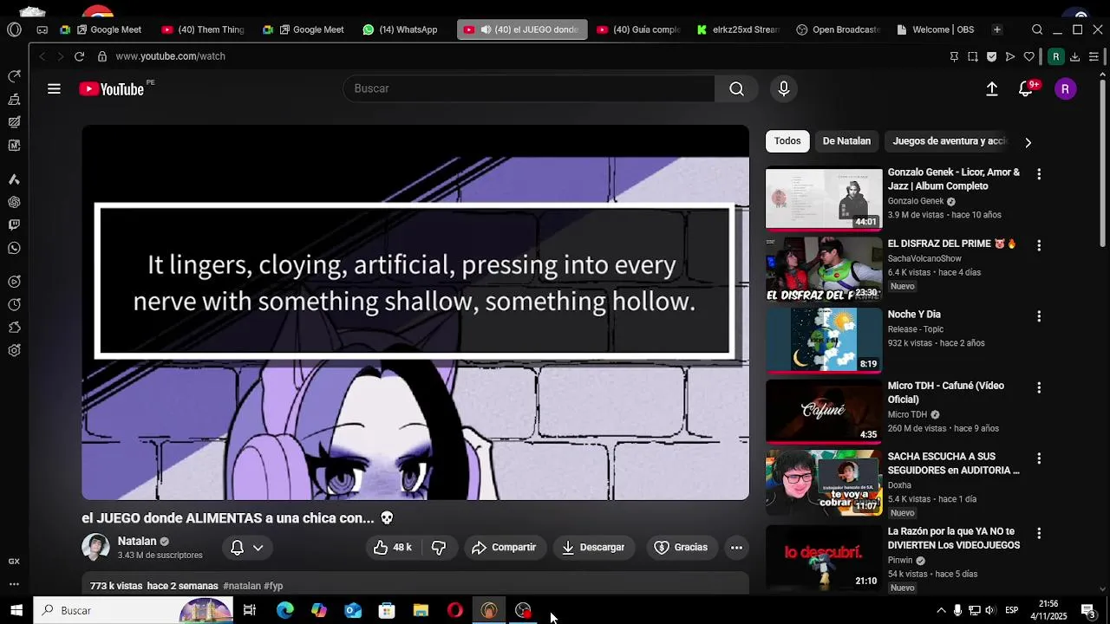Open Windows notification center icon
Screen dimensions: 1110x624
click(1087, 610)
